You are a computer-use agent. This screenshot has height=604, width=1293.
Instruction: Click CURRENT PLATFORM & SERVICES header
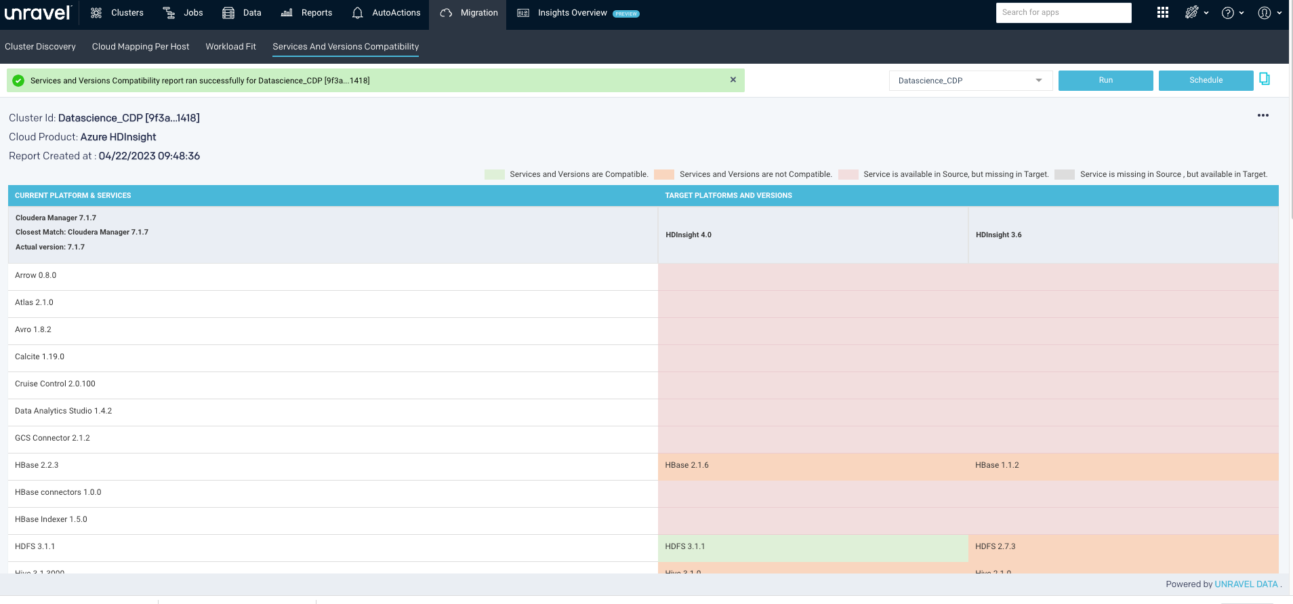pos(73,195)
